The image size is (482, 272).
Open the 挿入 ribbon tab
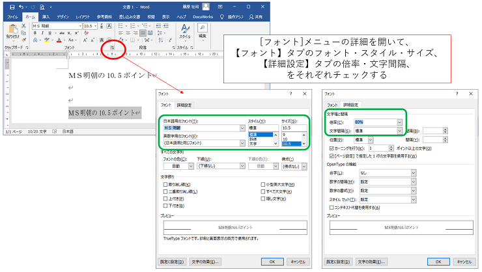point(46,17)
